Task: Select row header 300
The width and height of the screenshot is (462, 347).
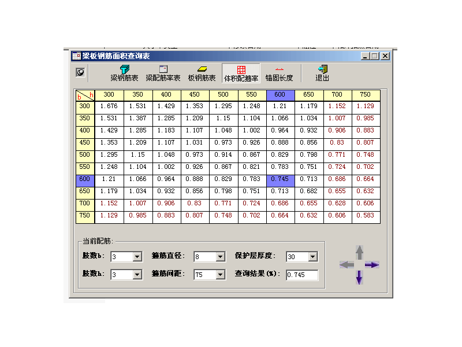Action: click(x=85, y=107)
